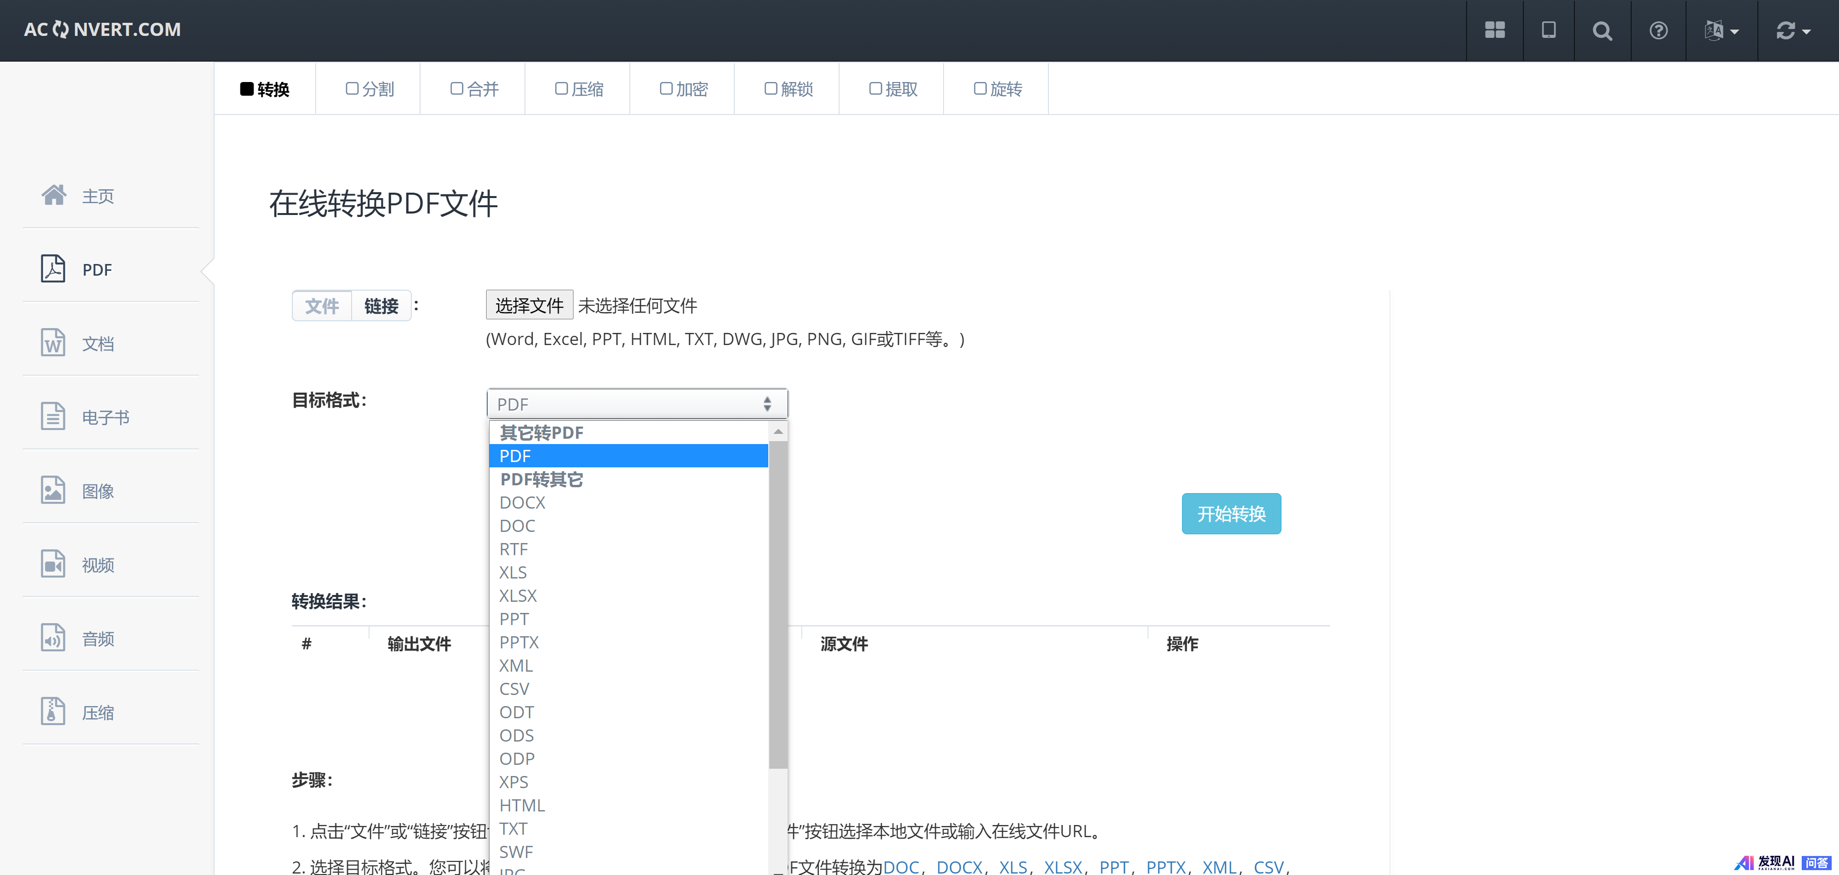
Task: Click the help question mark icon
Action: pos(1658,31)
